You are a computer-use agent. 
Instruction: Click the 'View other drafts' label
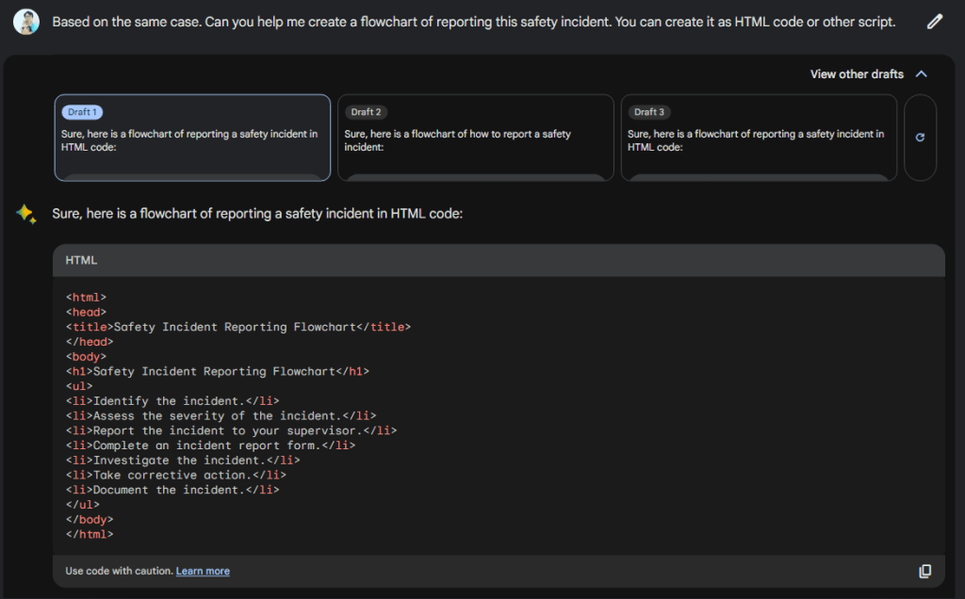tap(856, 74)
